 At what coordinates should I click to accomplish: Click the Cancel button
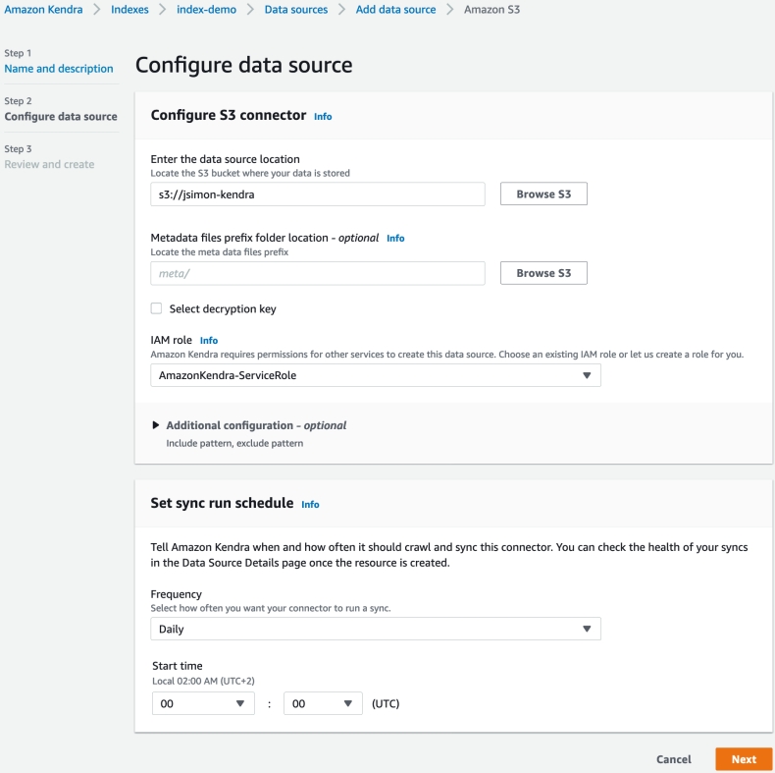pyautogui.click(x=673, y=759)
